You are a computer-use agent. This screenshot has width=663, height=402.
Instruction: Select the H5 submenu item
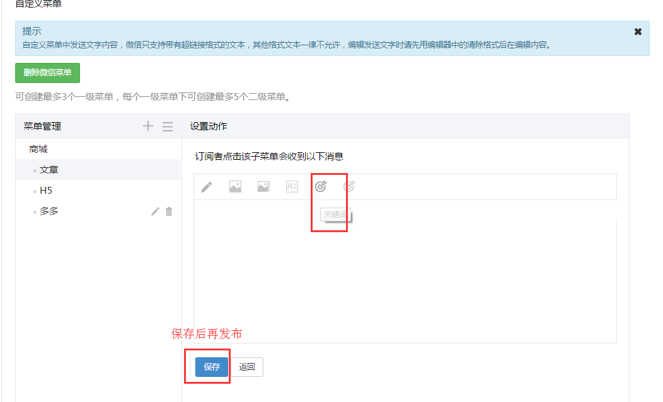pos(46,191)
